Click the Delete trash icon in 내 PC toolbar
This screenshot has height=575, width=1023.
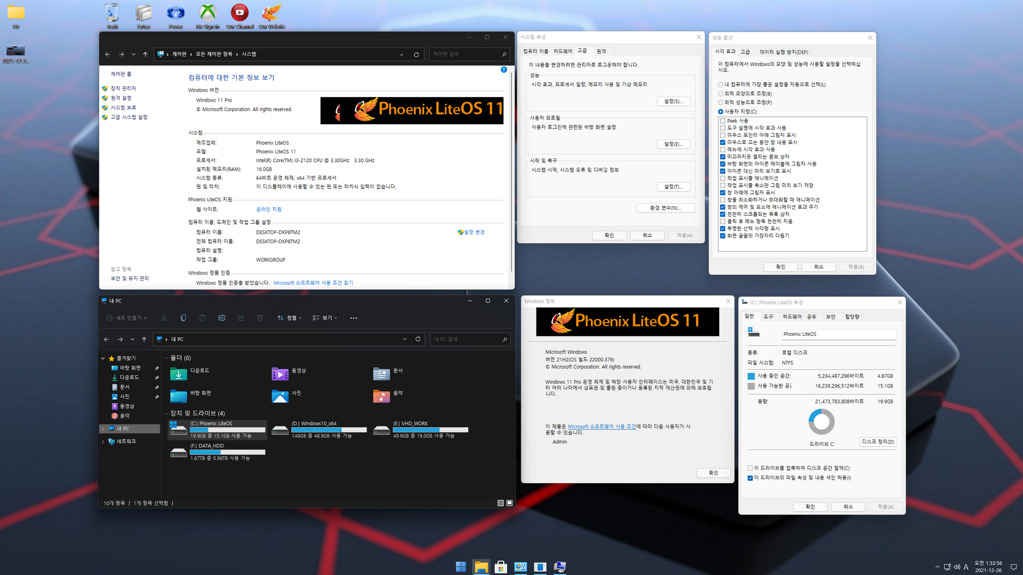pos(260,318)
